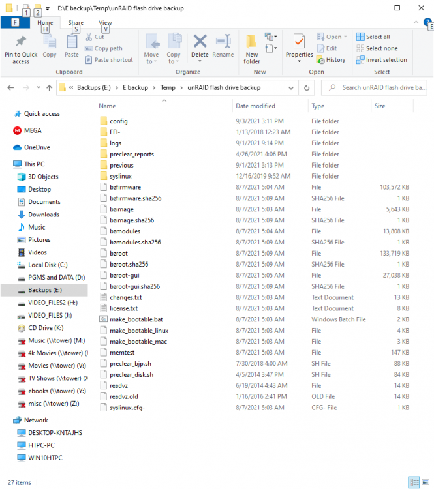Switch to the View tab
This screenshot has height=489, width=434.
coord(105,22)
